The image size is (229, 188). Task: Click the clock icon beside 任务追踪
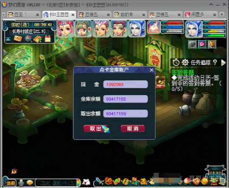tap(176, 63)
